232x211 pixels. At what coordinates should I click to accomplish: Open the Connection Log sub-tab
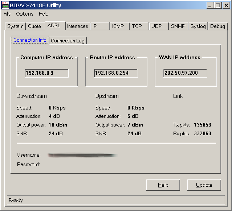click(x=68, y=41)
